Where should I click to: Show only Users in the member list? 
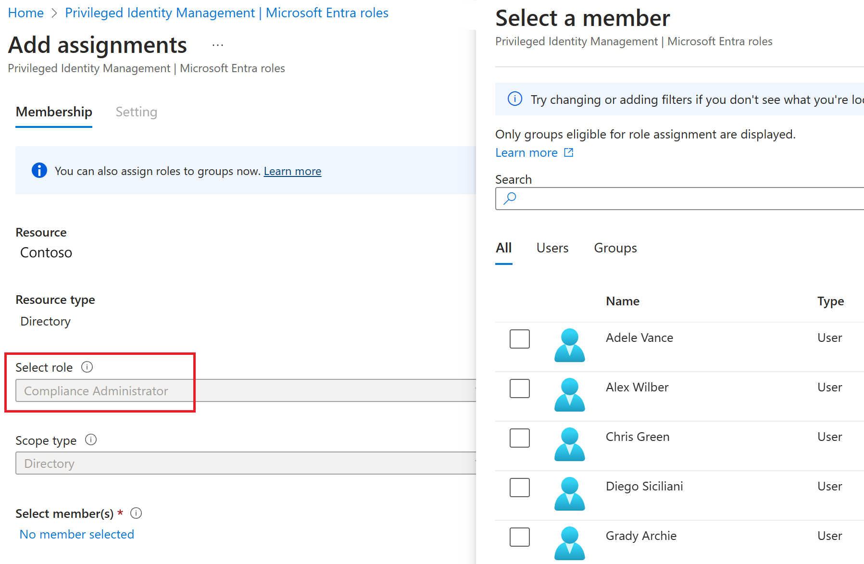[x=552, y=248]
